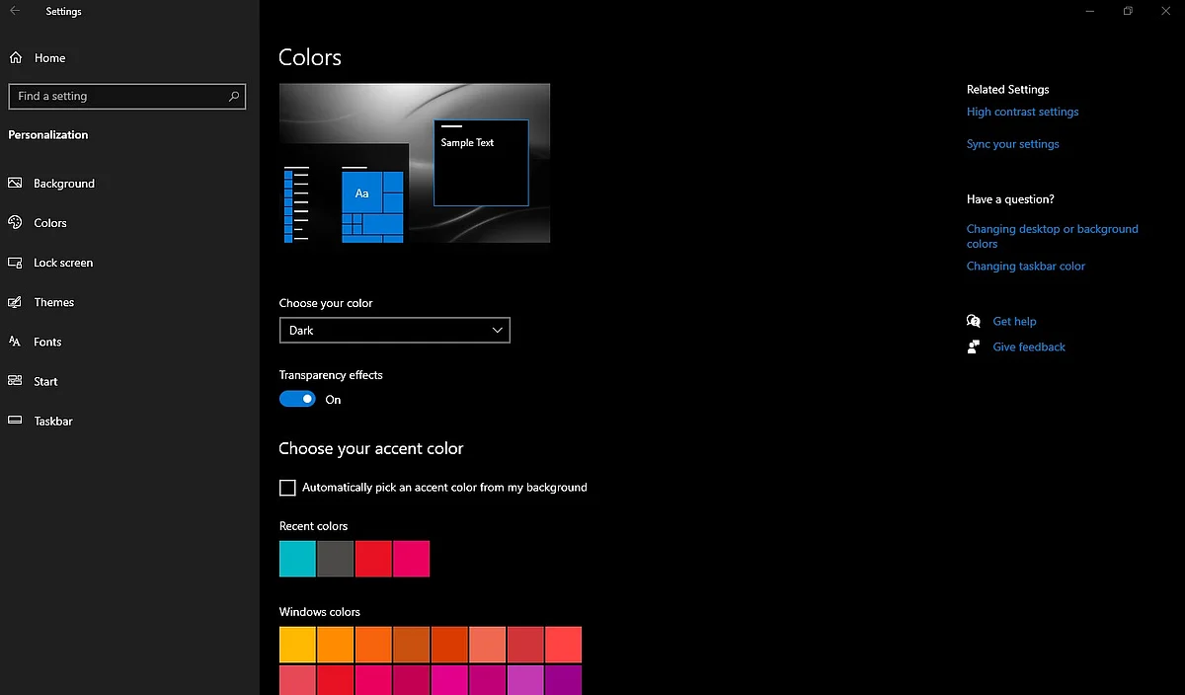Click the Find a setting search box
Viewport: 1185px width, 695px height.
(126, 96)
